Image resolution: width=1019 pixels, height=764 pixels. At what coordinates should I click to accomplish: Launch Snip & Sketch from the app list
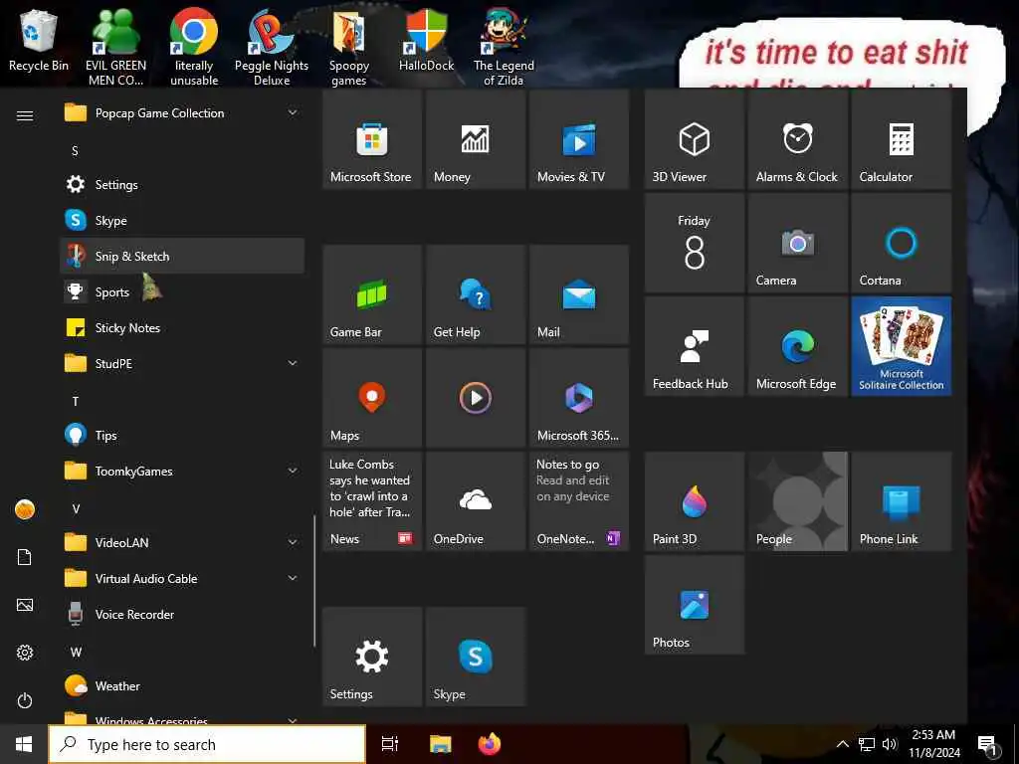point(182,256)
